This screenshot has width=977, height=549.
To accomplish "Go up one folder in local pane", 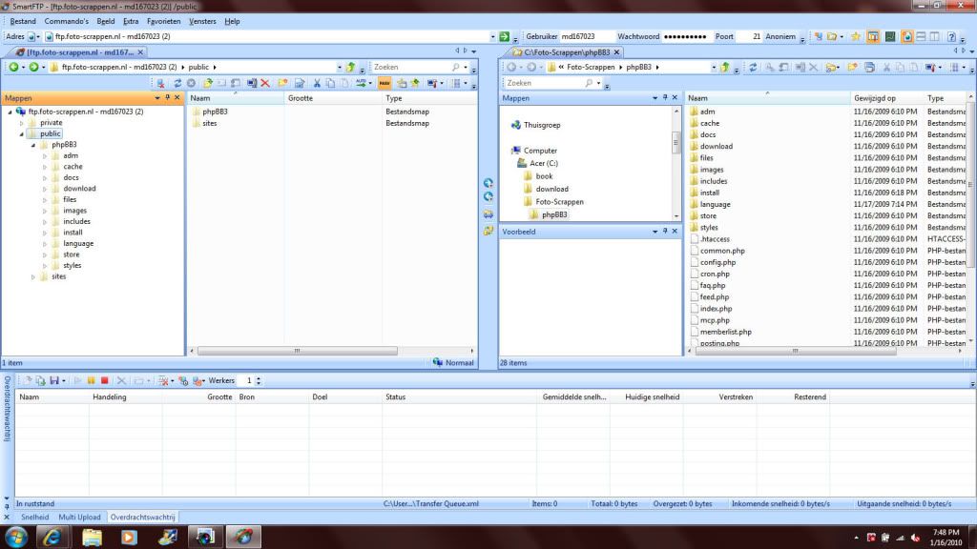I will point(725,67).
